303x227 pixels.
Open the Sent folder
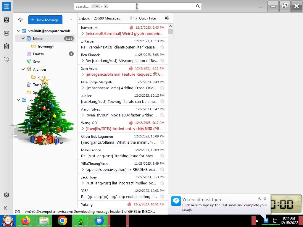point(45,61)
